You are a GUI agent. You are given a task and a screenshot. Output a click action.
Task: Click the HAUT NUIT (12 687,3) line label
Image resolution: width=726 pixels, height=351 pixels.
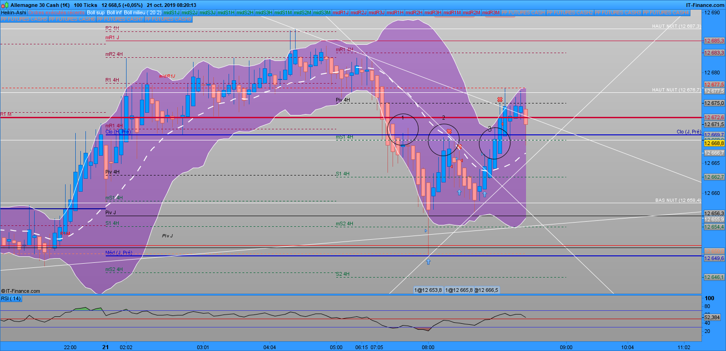click(676, 26)
